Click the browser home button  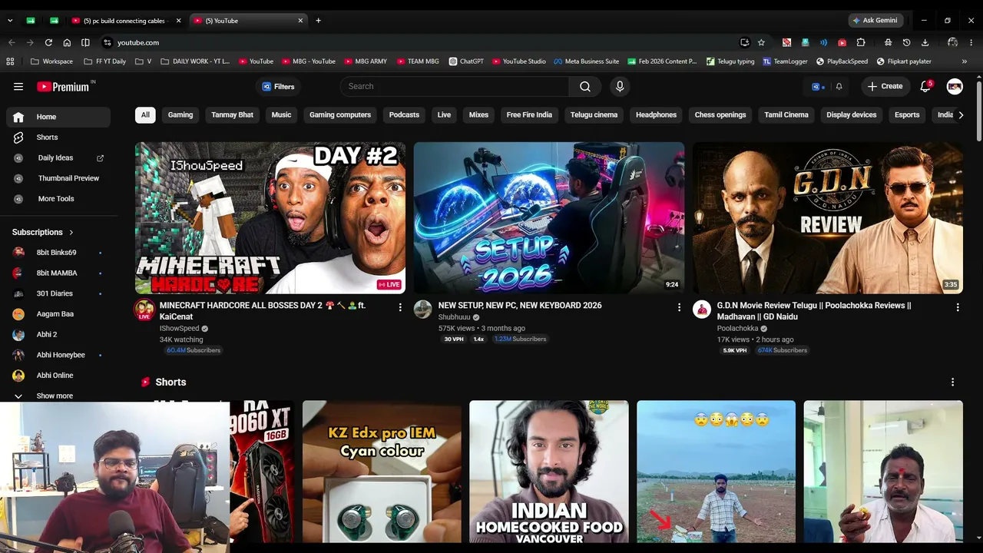pyautogui.click(x=67, y=42)
